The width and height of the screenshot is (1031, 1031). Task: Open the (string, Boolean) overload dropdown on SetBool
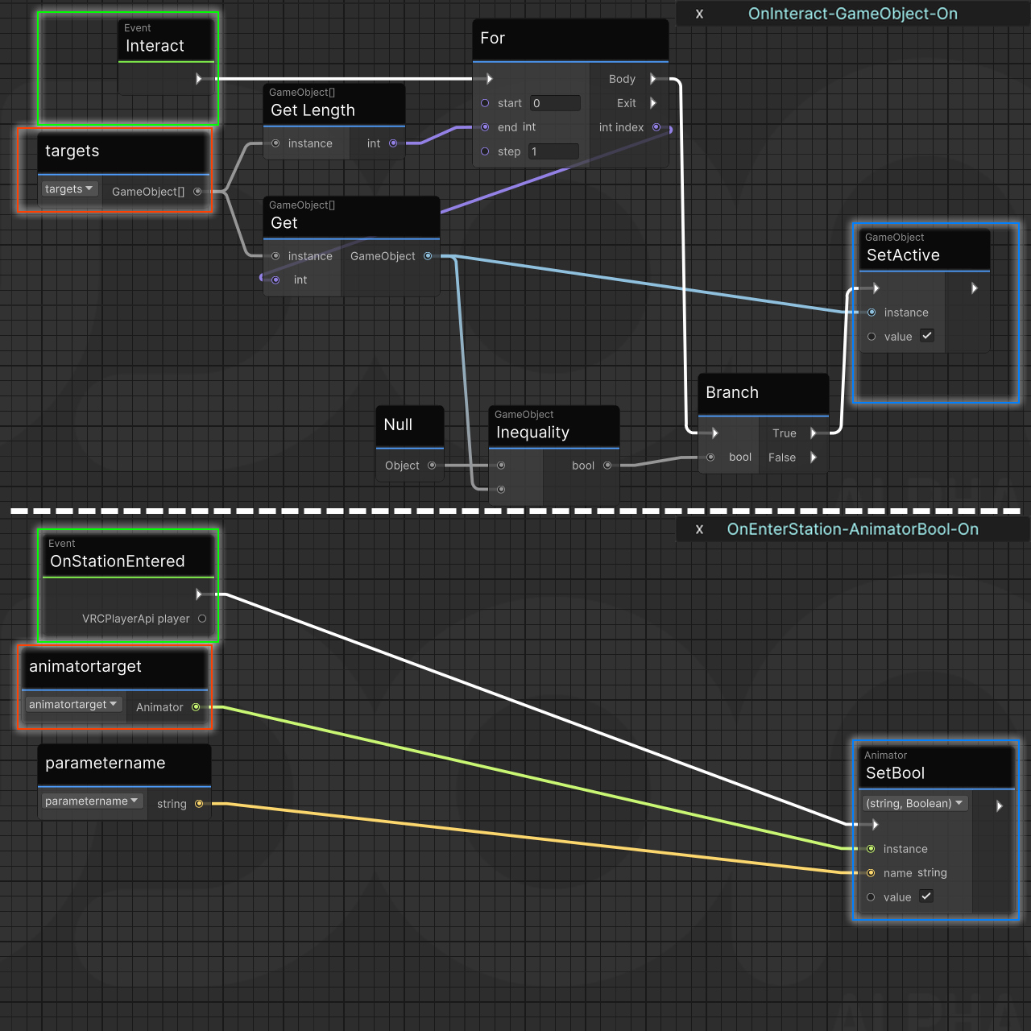tap(914, 803)
